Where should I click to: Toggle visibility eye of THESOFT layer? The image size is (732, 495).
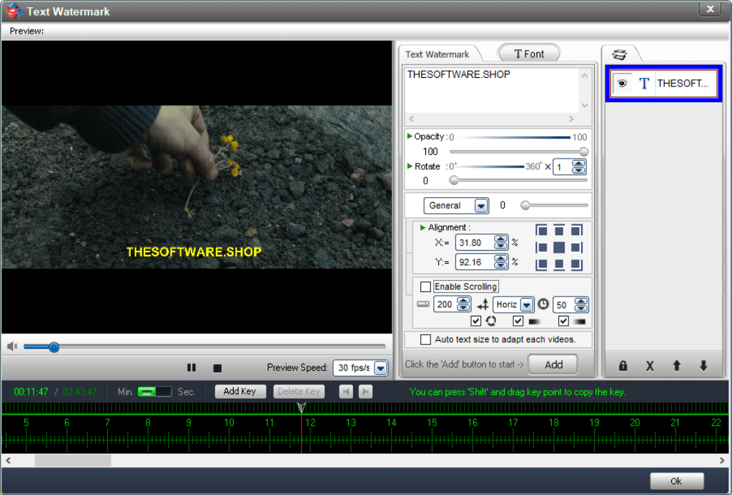pos(622,84)
